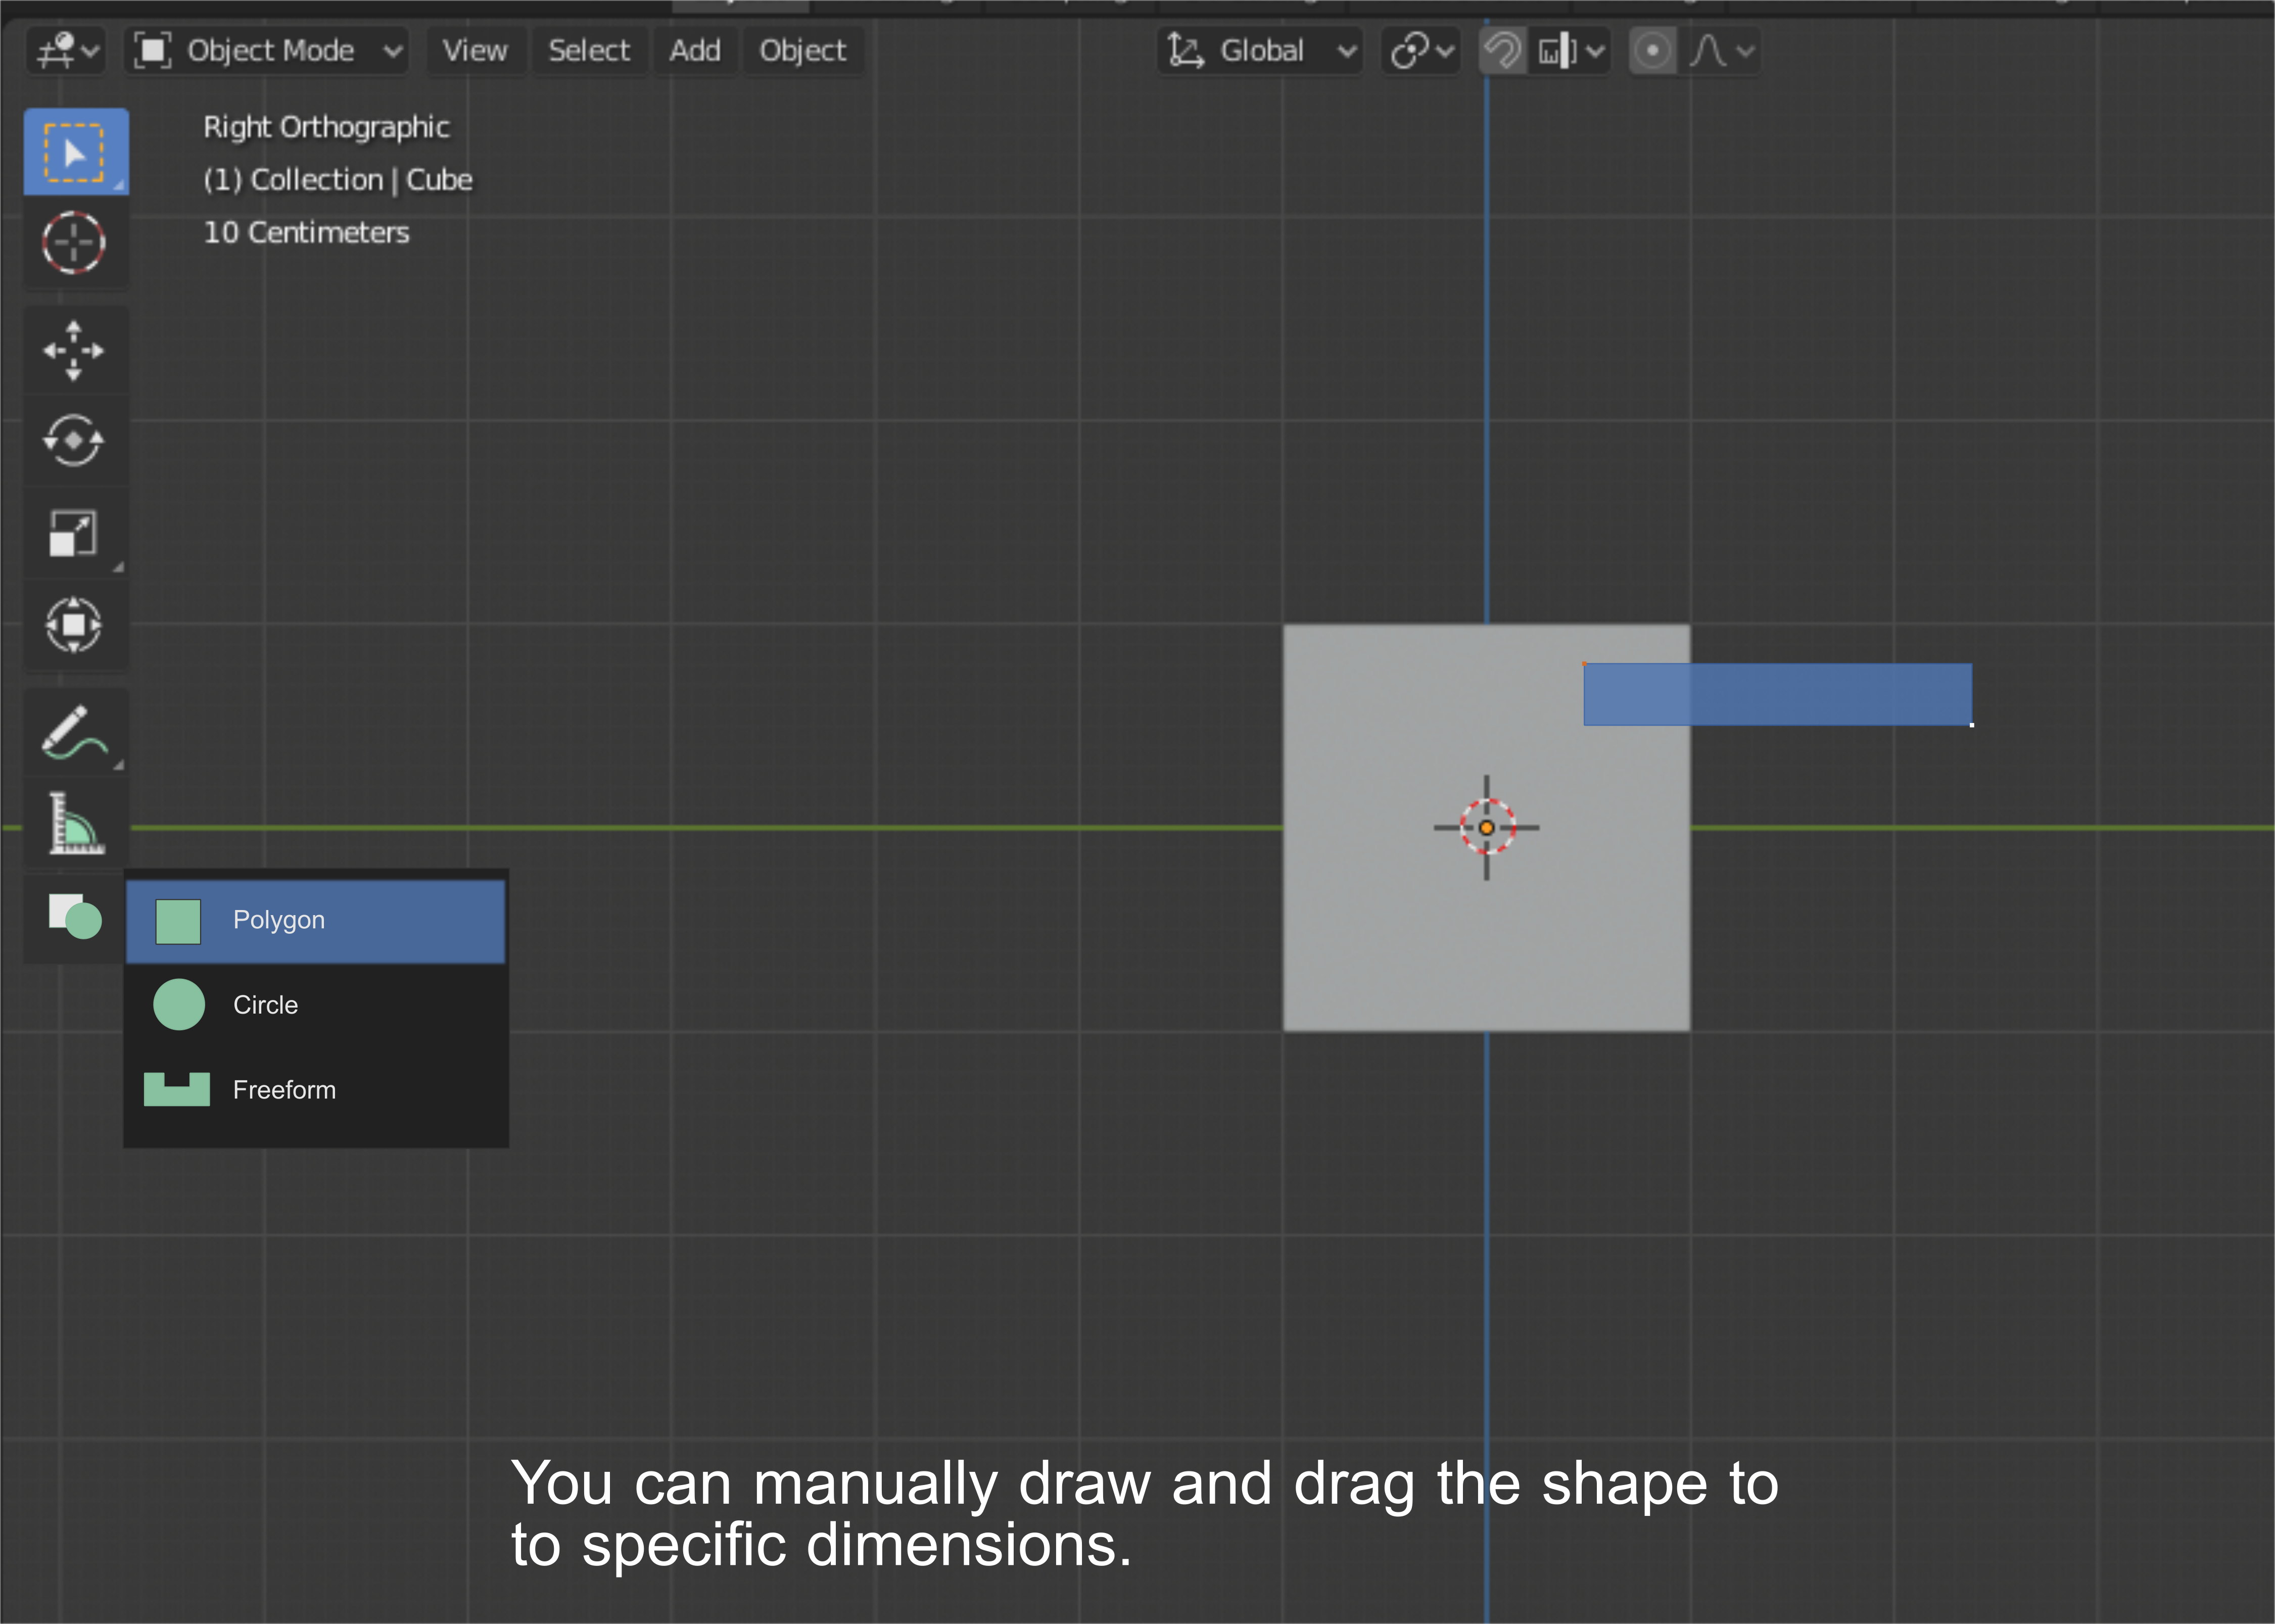Select the Rotate tool
The image size is (2275, 1624).
[x=74, y=440]
